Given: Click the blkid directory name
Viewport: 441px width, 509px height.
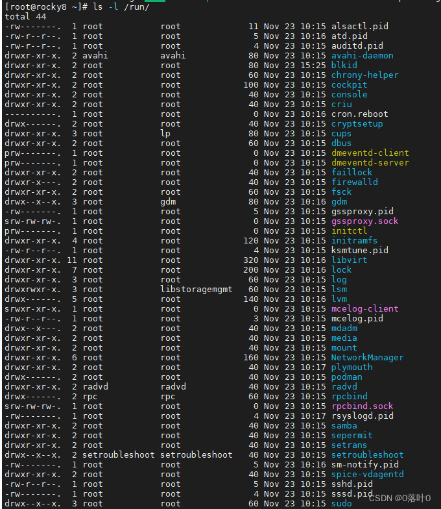Looking at the screenshot, I should (x=344, y=65).
